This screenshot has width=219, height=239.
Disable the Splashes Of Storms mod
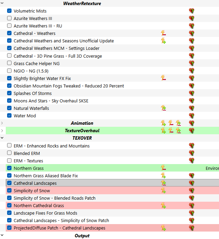(x=9, y=93)
